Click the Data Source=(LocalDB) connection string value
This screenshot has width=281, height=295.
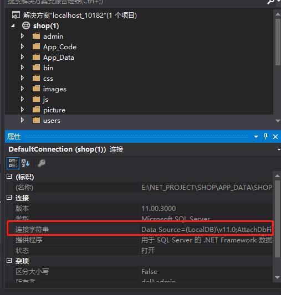[x=206, y=230]
